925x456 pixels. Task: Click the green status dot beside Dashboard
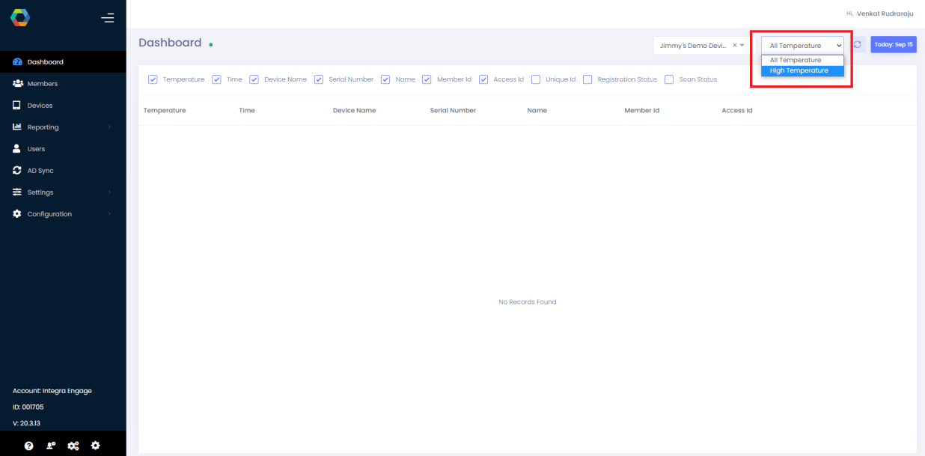pyautogui.click(x=210, y=44)
